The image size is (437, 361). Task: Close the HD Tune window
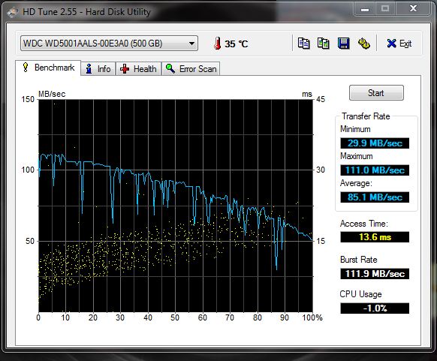click(413, 9)
